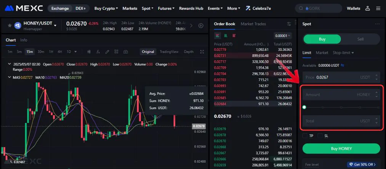Open the Wallets link
Image resolution: width=386 pixels, height=169 pixels.
point(354,8)
